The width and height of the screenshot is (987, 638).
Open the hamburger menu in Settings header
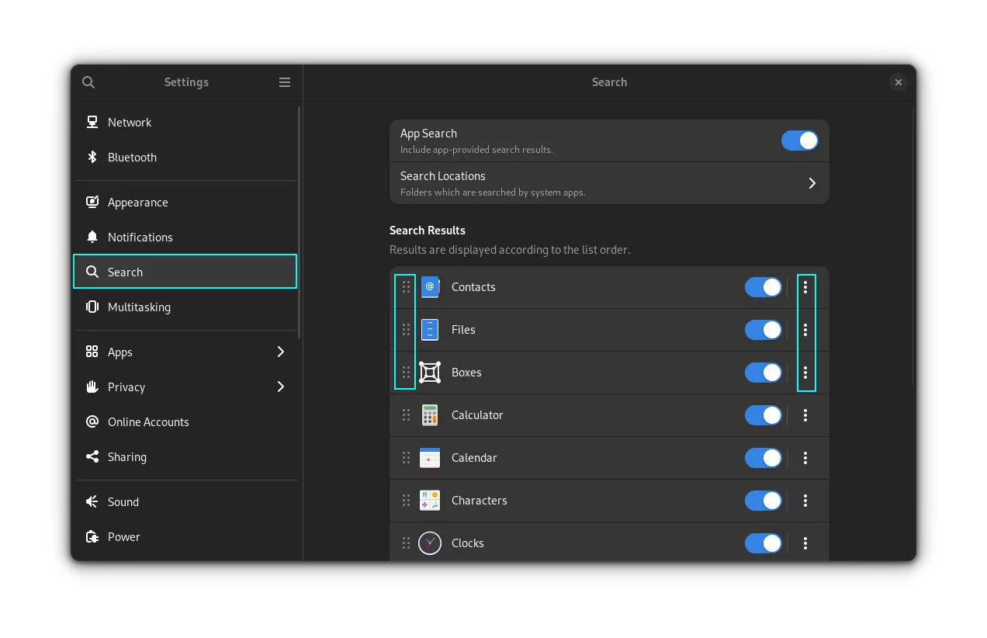tap(285, 82)
